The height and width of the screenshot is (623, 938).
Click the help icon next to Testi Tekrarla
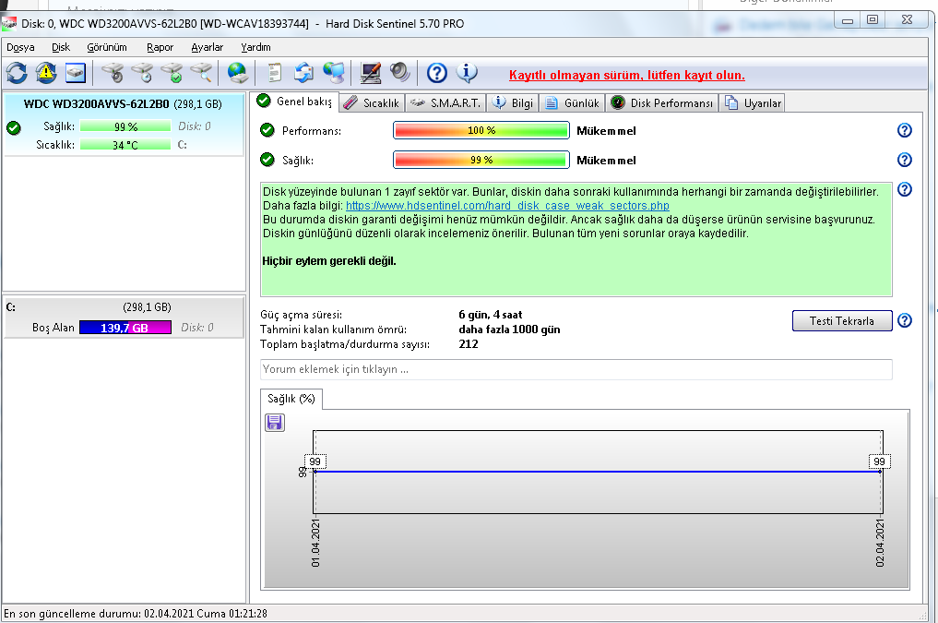coord(905,321)
